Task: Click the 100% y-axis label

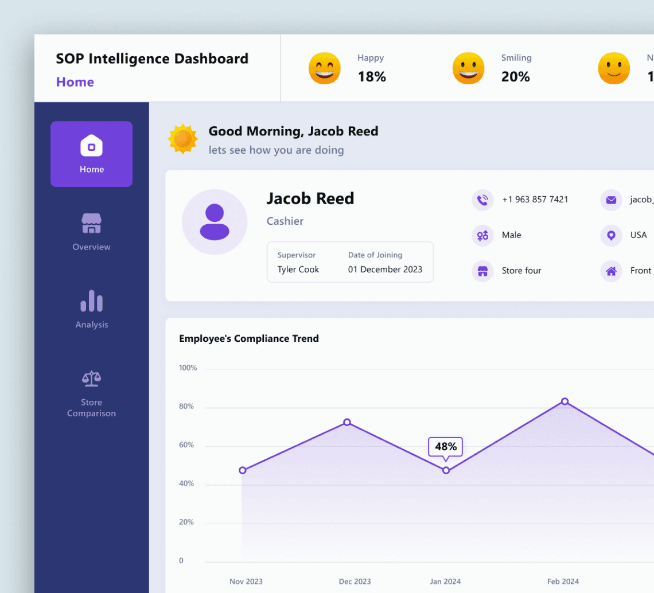Action: pos(188,368)
